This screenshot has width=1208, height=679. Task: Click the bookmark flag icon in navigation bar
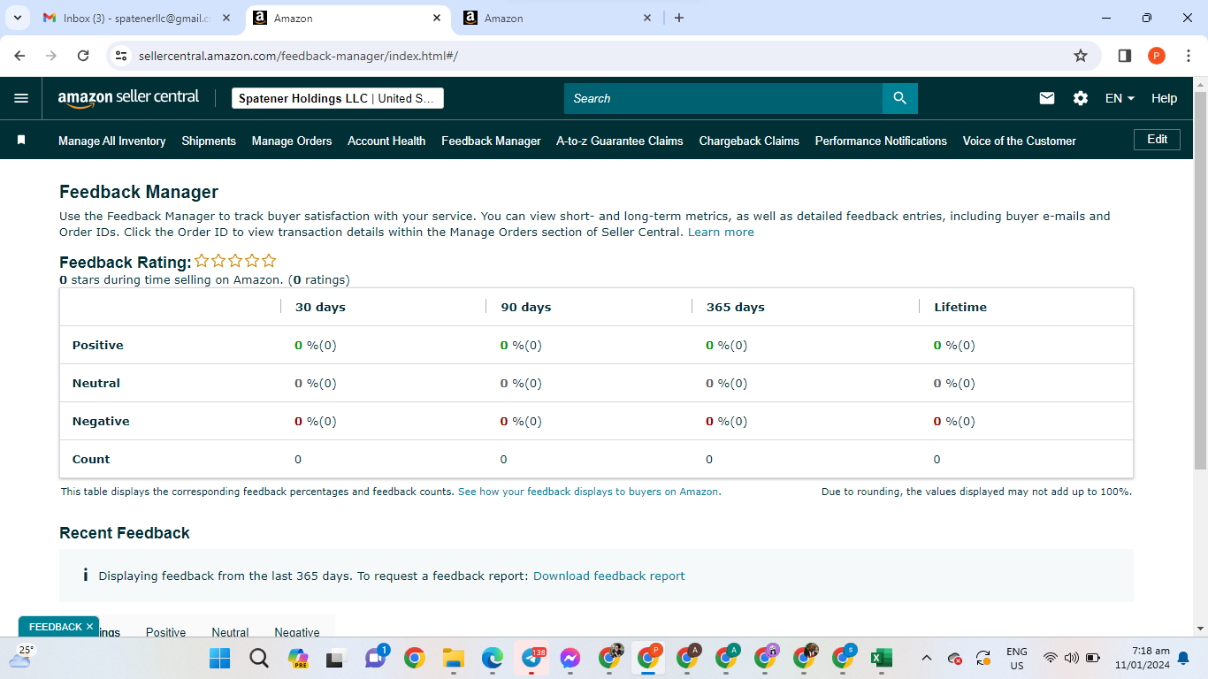(x=21, y=140)
